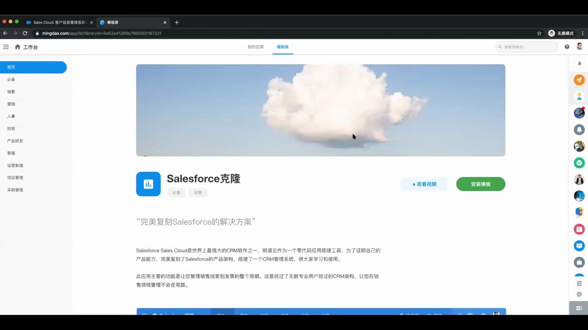Select the 模板库 tab
588x330 pixels.
coord(283,47)
